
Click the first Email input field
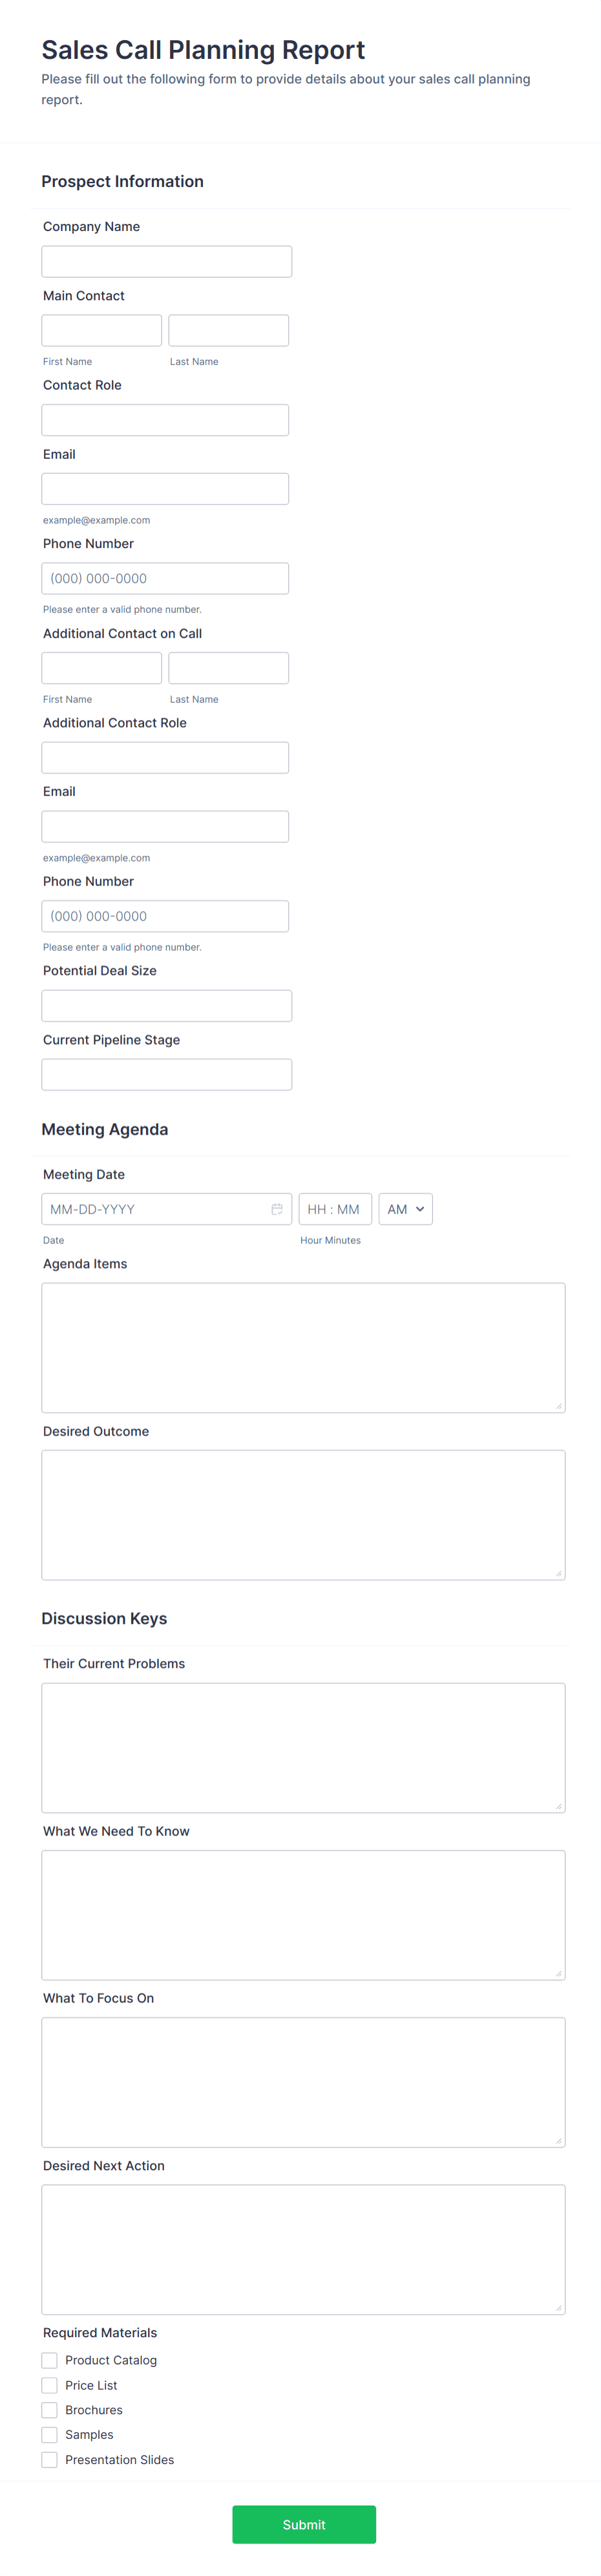(x=165, y=488)
